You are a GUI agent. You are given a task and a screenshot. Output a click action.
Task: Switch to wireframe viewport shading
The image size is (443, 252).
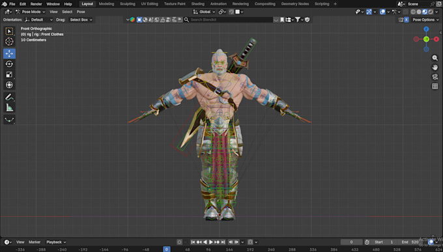(x=413, y=12)
